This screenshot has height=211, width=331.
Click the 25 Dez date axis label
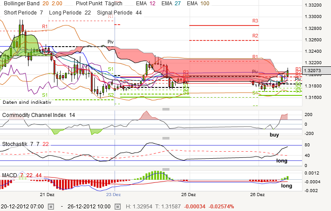188,194
